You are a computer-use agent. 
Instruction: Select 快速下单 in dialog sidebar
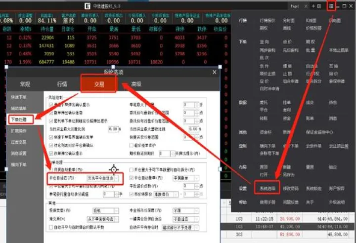(19, 97)
